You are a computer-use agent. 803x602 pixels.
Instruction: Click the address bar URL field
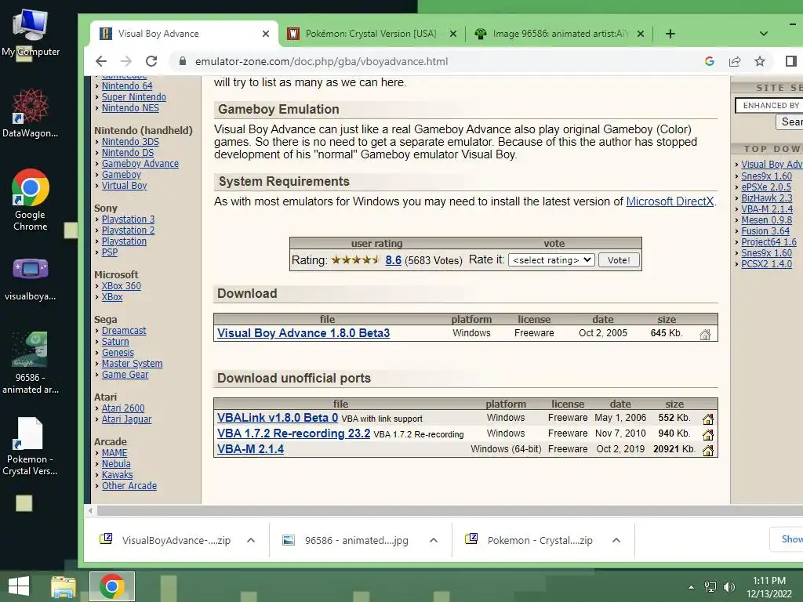(x=322, y=61)
